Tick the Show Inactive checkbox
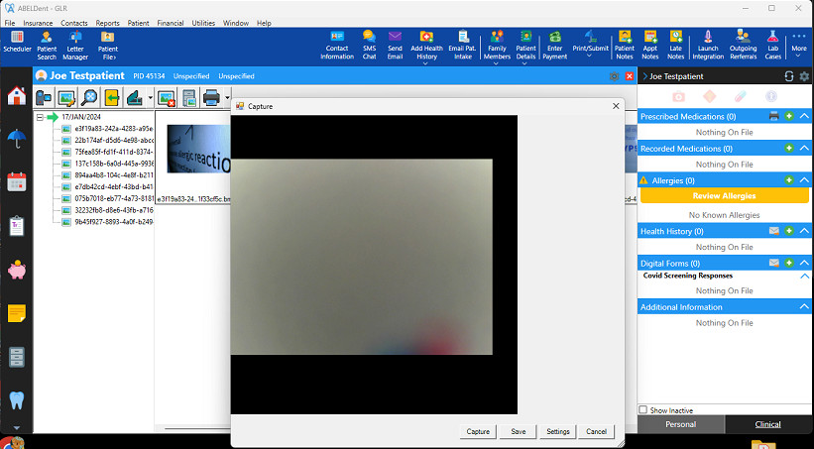Viewport: 814px width, 449px height. [643, 409]
